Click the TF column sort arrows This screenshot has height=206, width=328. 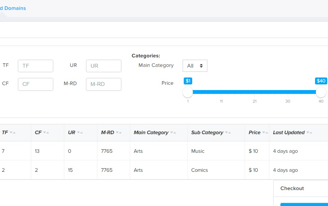(x=13, y=133)
